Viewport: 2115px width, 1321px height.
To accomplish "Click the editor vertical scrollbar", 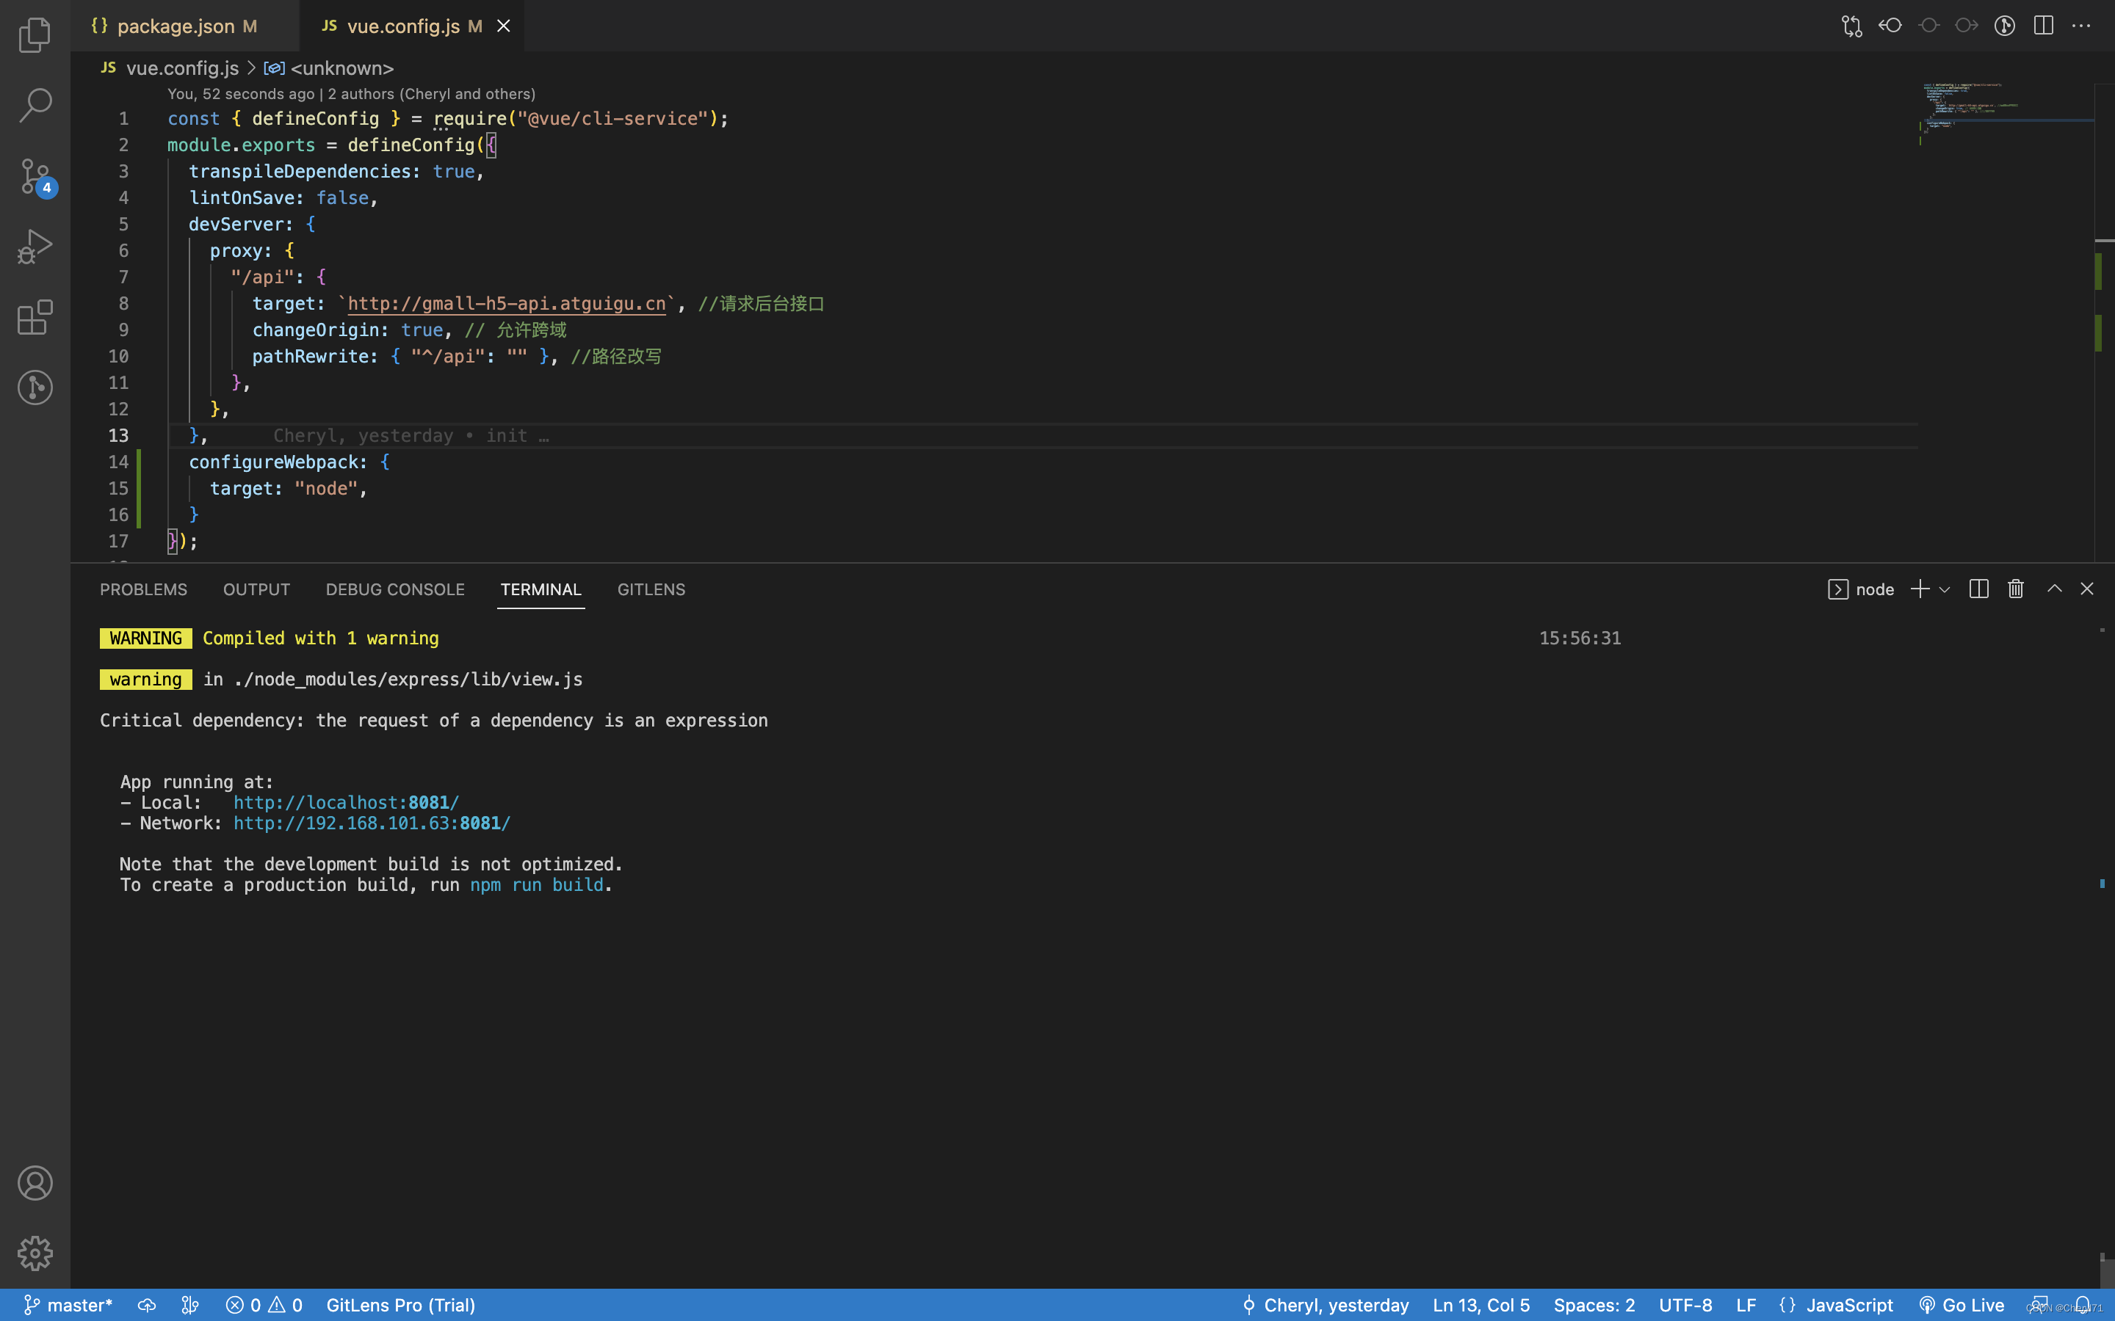I will (2104, 321).
